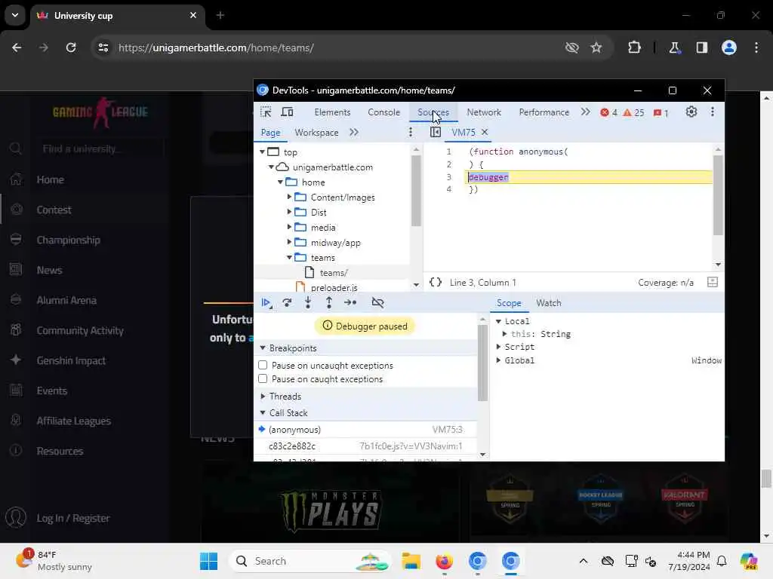Switch to the Watch tab
This screenshot has width=773, height=579.
pyautogui.click(x=549, y=303)
